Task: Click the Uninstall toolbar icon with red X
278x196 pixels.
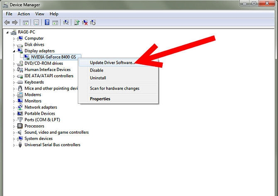Action: coord(85,22)
